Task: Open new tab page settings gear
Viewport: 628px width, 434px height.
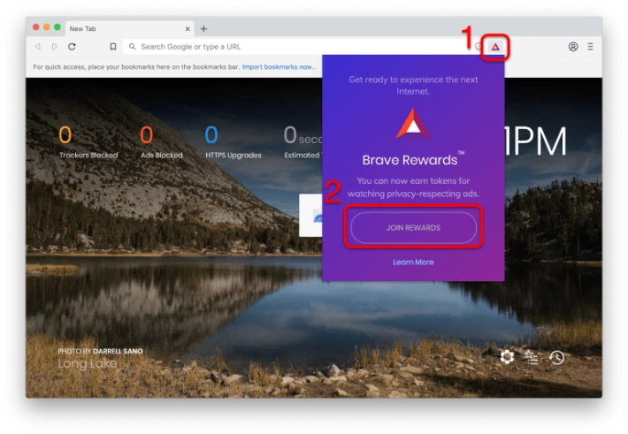Action: pyautogui.click(x=507, y=357)
